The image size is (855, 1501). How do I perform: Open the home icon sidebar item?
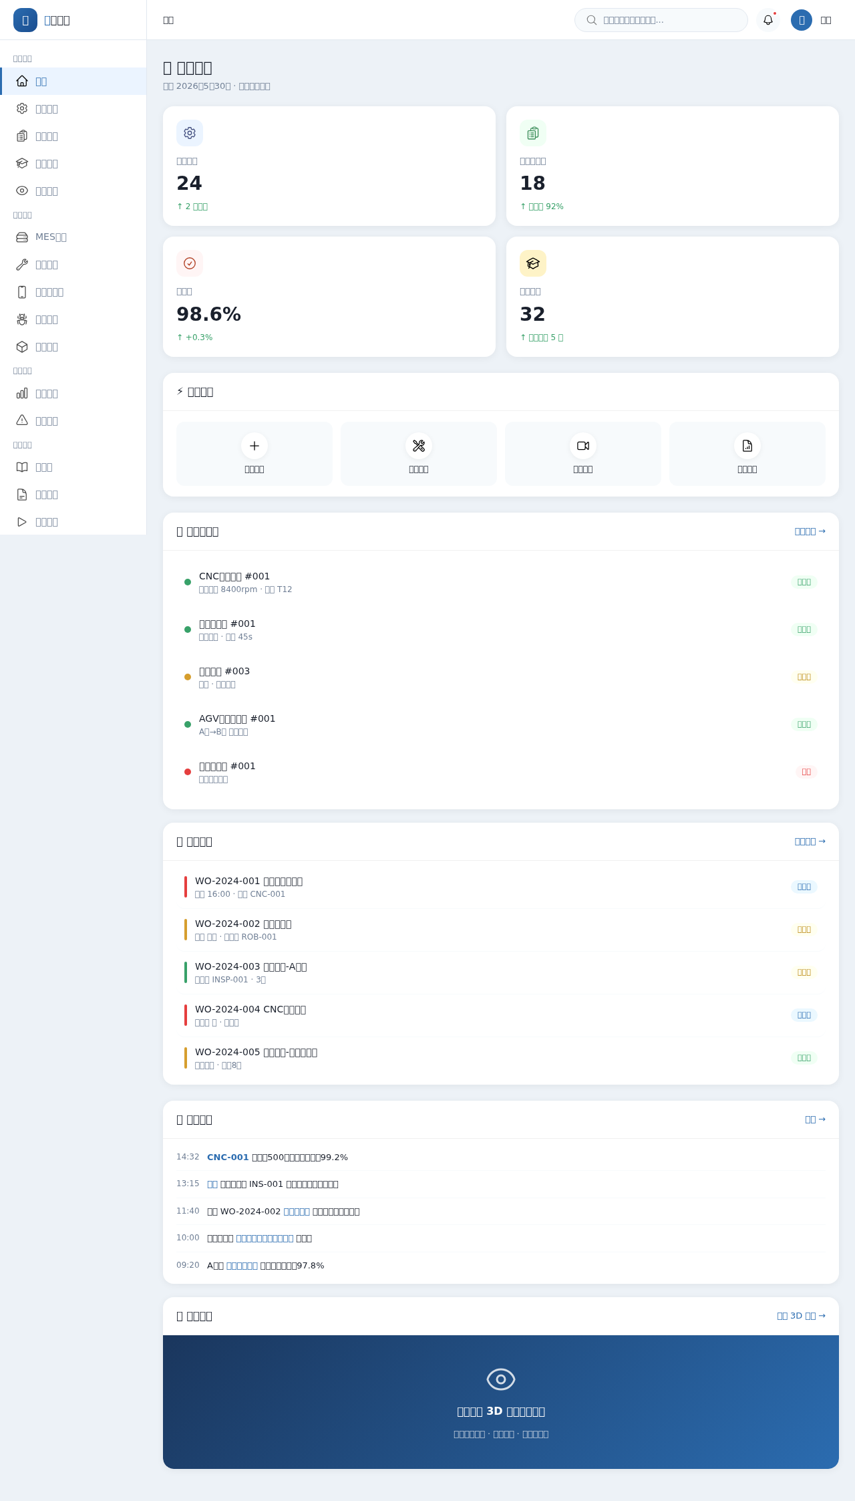(73, 81)
